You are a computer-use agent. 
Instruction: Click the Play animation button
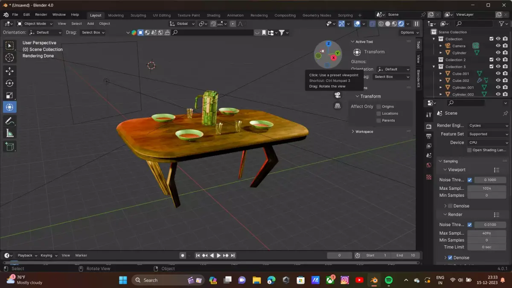pos(218,255)
